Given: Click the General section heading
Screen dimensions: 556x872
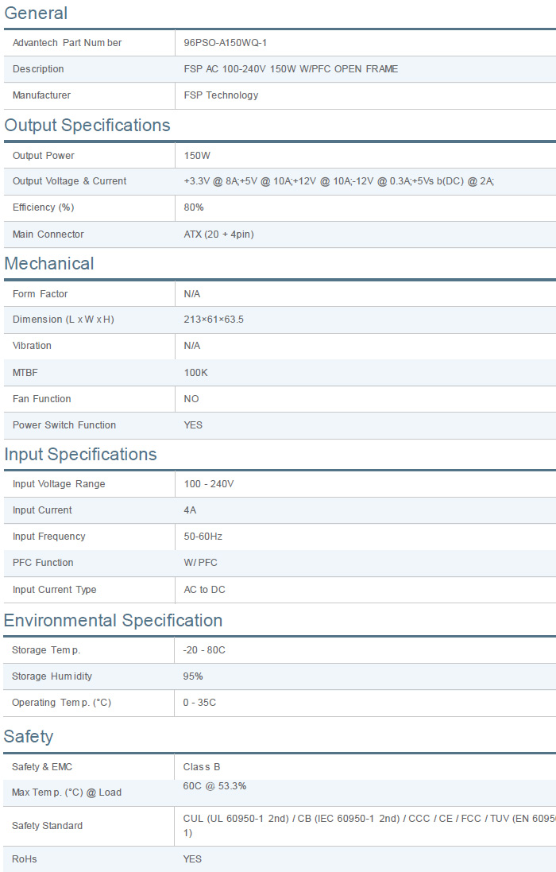Looking at the screenshot, I should [36, 14].
